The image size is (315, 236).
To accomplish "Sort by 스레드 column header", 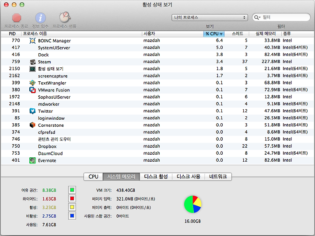I will click(237, 34).
